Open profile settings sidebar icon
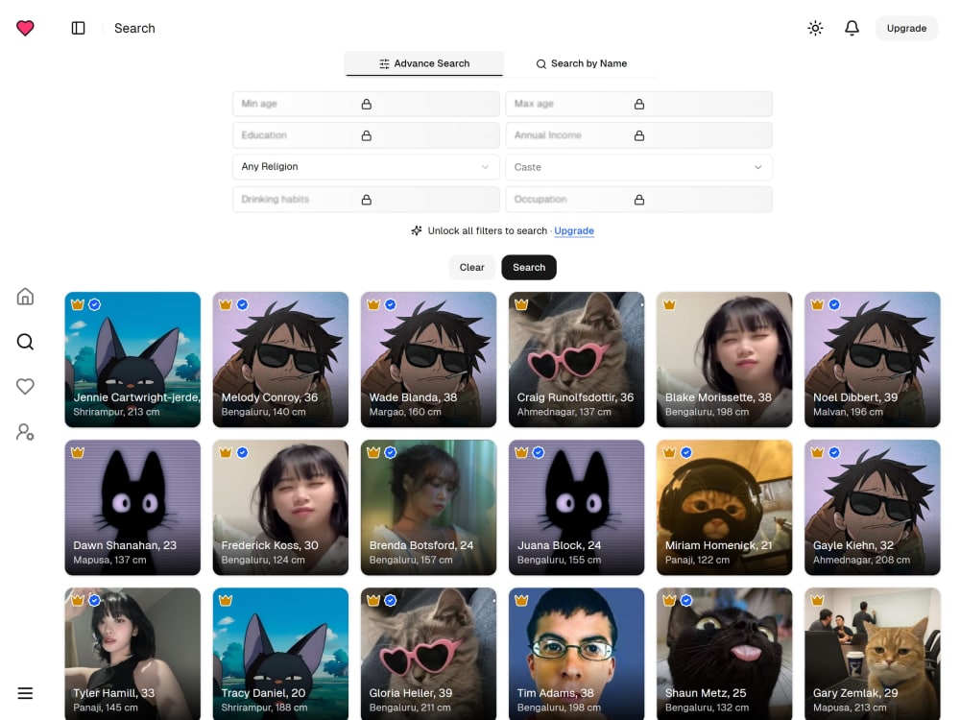The height and width of the screenshot is (720, 960). (x=25, y=432)
